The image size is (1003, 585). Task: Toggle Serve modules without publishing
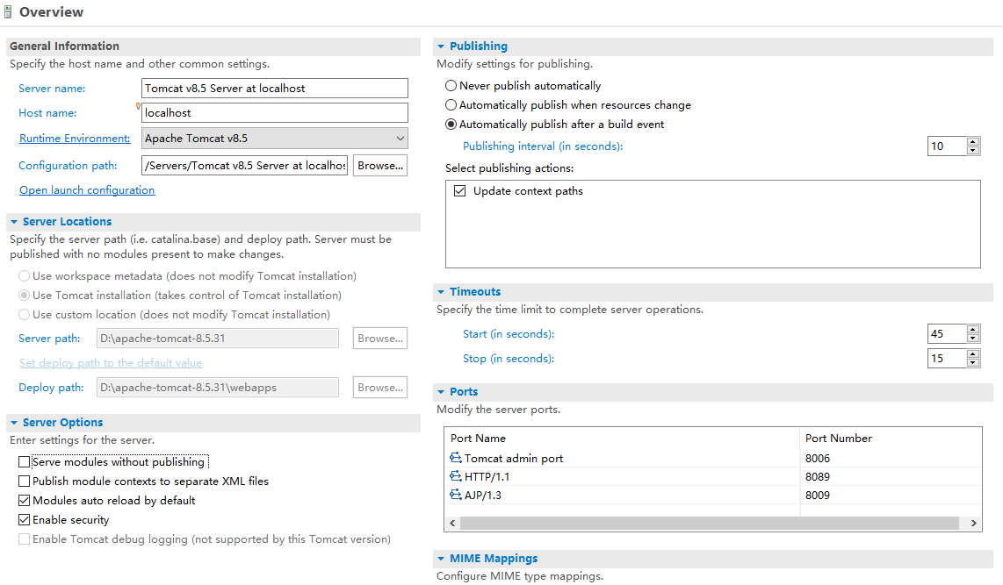tap(25, 461)
